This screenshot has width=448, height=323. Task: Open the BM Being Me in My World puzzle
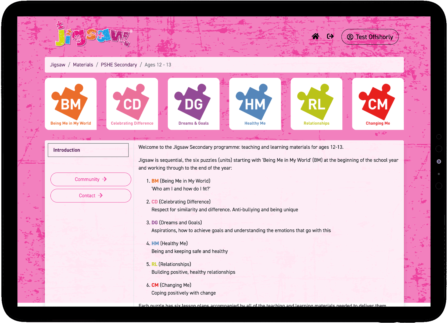tap(71, 104)
